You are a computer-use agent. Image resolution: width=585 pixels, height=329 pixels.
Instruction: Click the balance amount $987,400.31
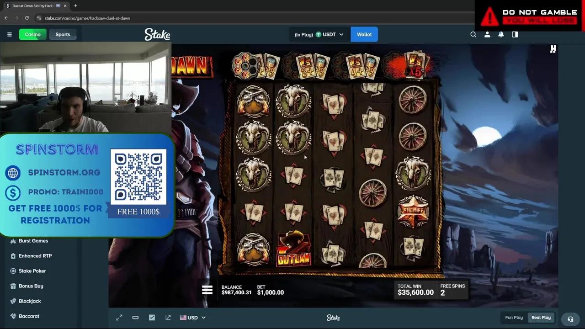click(x=236, y=292)
